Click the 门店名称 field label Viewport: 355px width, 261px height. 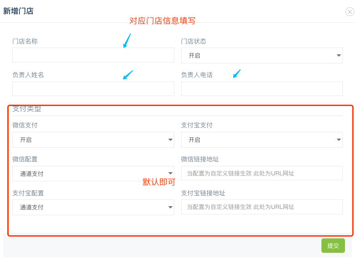25,41
